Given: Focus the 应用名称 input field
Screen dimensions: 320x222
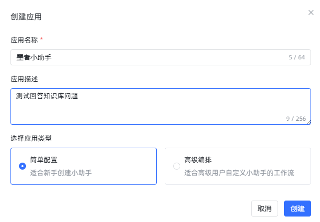Looking at the screenshot, I should 161,57.
